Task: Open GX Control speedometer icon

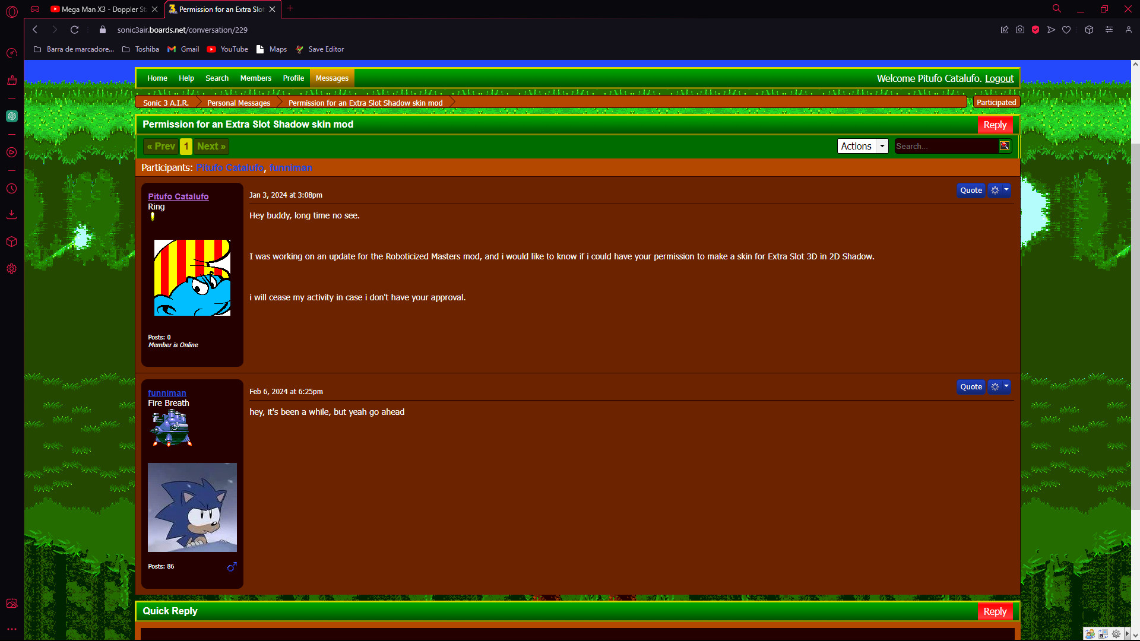Action: tap(12, 53)
